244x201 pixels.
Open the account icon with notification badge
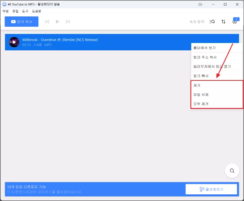click(235, 21)
